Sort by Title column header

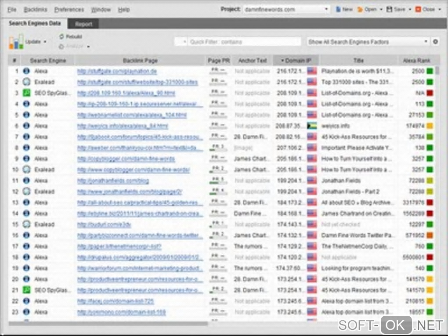pyautogui.click(x=358, y=61)
